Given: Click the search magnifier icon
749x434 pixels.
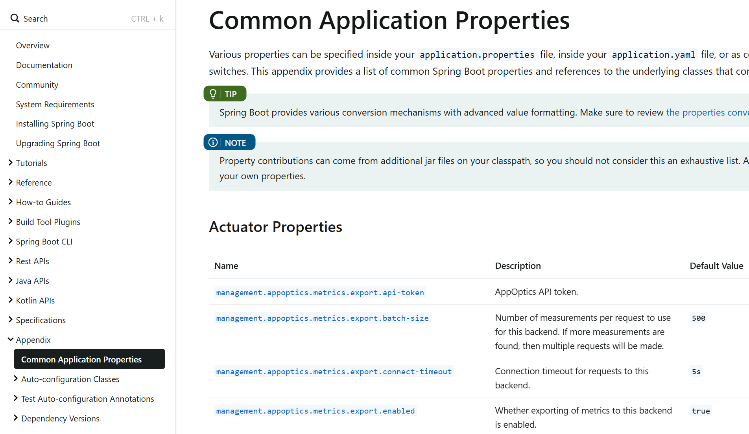Looking at the screenshot, I should coord(15,18).
